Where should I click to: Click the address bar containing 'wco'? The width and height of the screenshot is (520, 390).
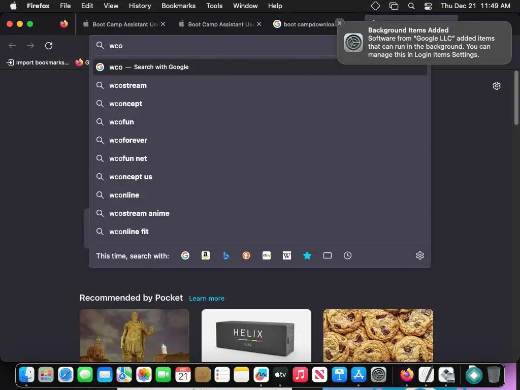pyautogui.click(x=215, y=45)
